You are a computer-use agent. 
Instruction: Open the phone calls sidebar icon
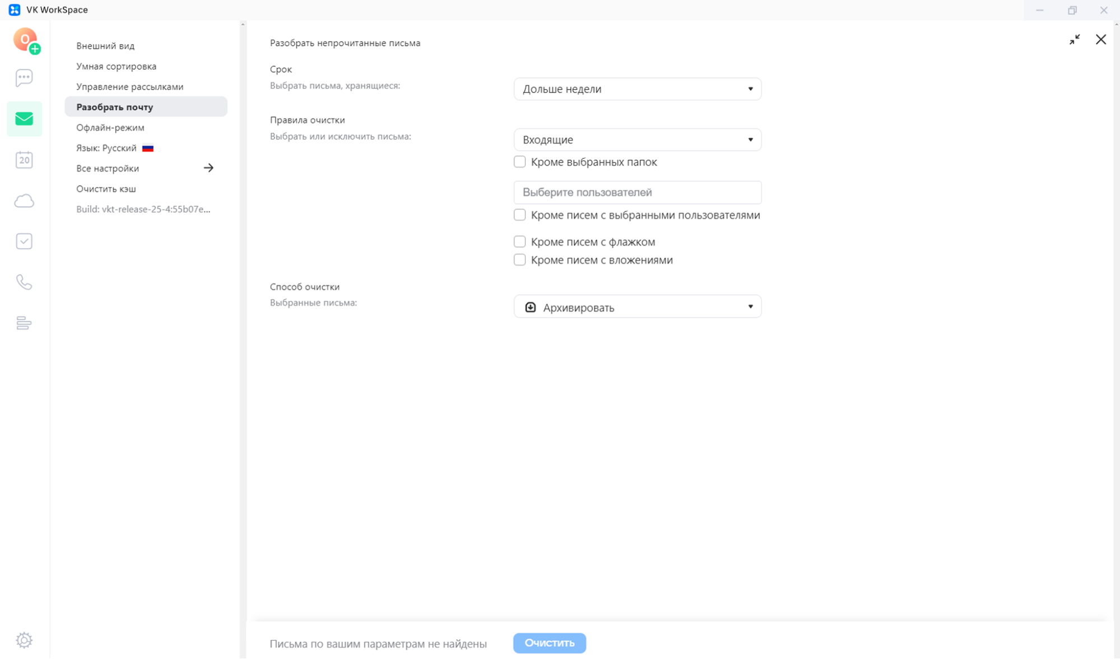point(24,282)
